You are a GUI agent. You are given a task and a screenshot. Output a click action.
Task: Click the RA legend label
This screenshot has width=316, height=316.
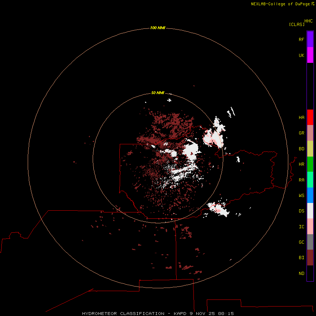click(301, 180)
